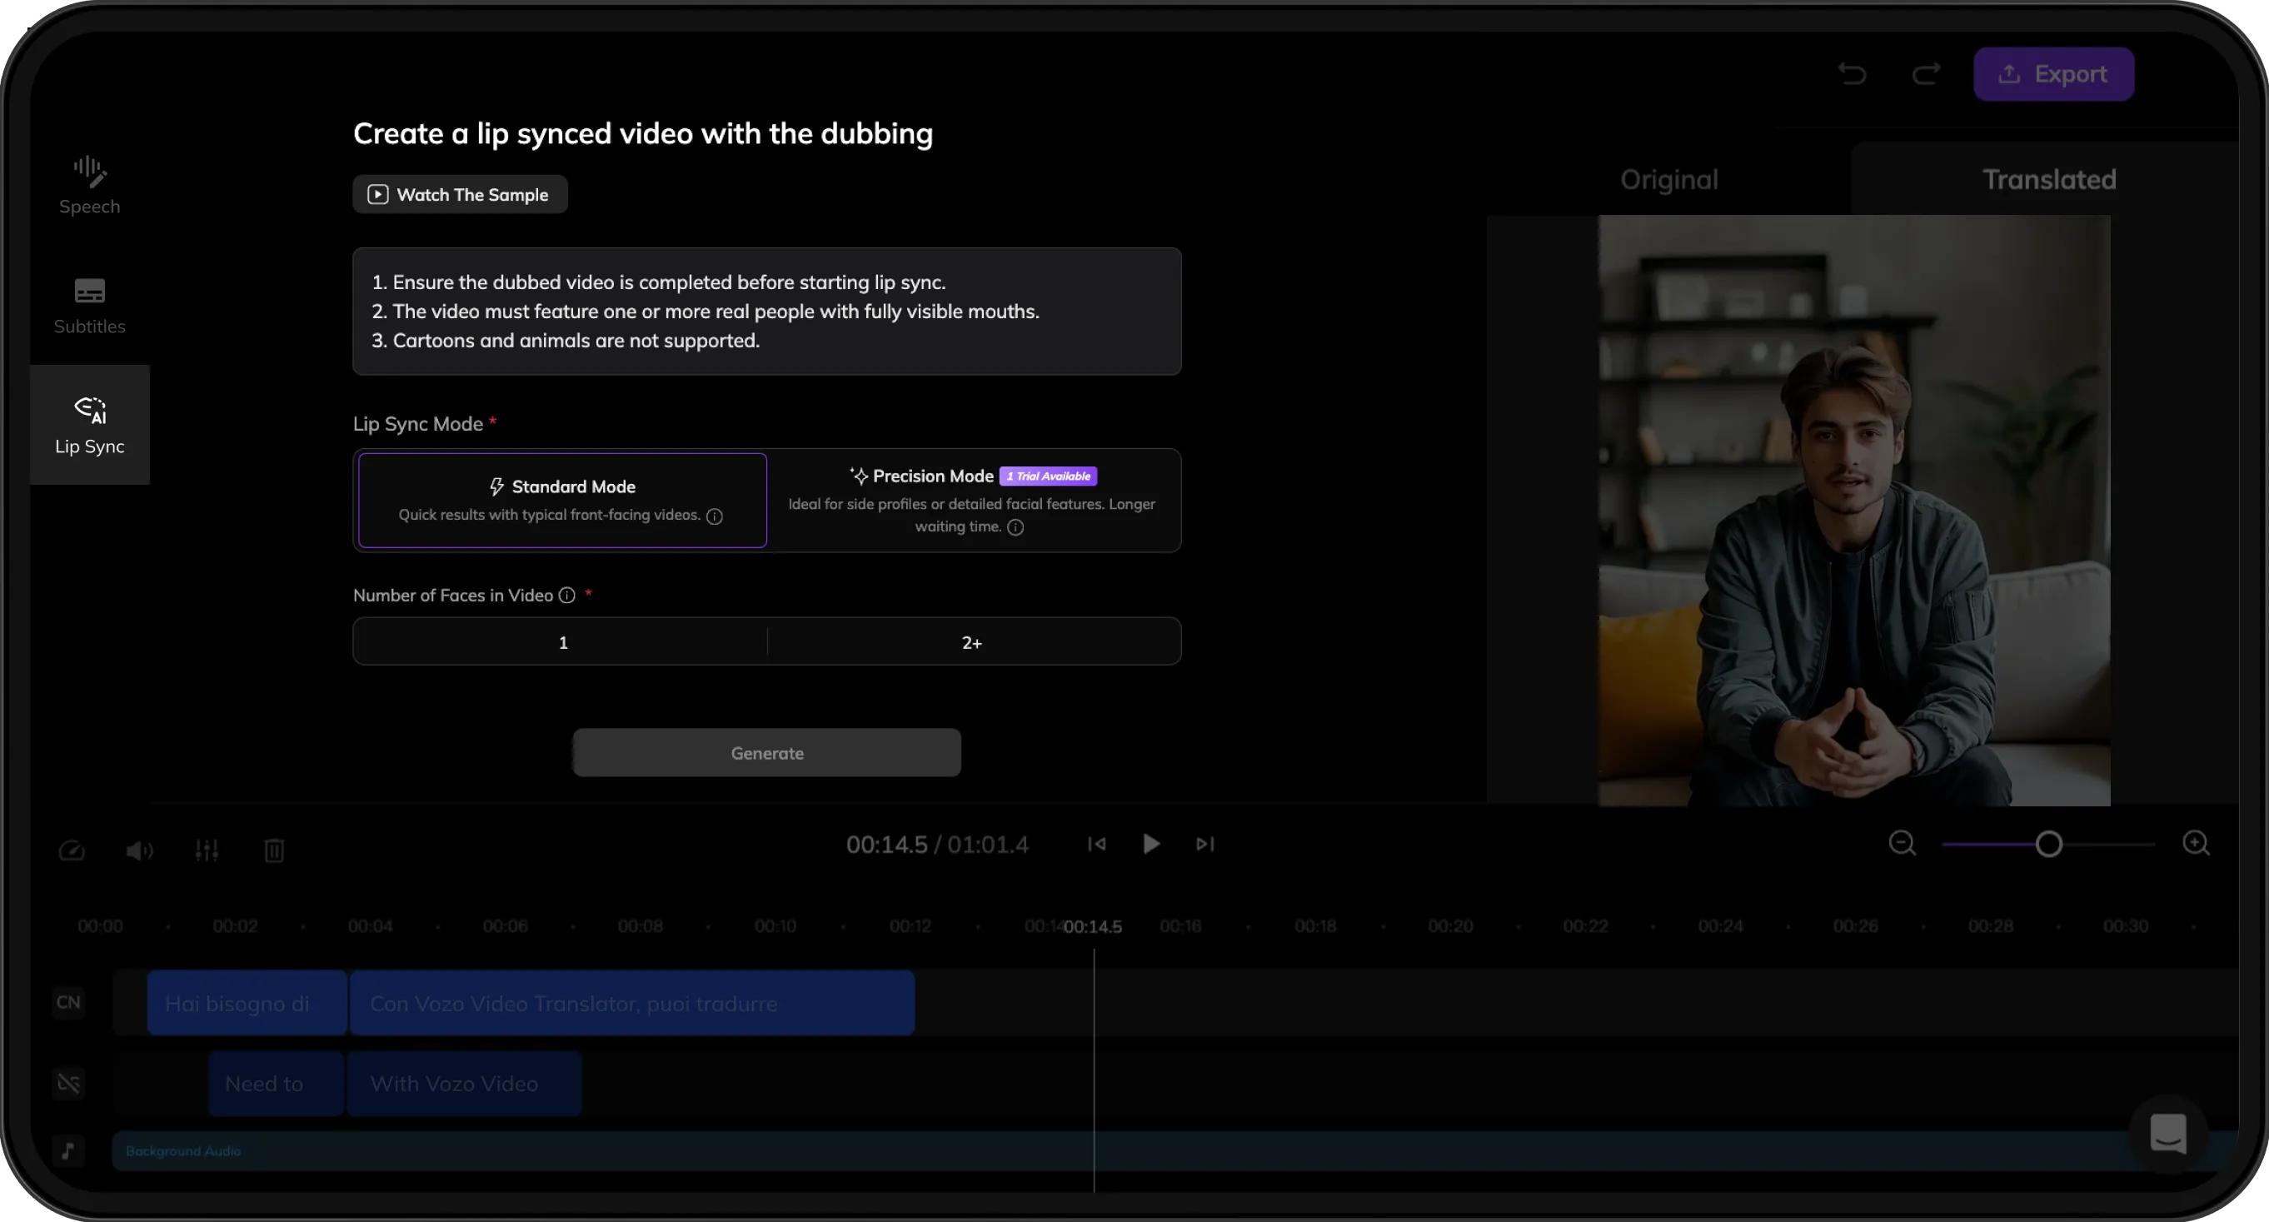Open the audio mixer sliders icon

207,850
